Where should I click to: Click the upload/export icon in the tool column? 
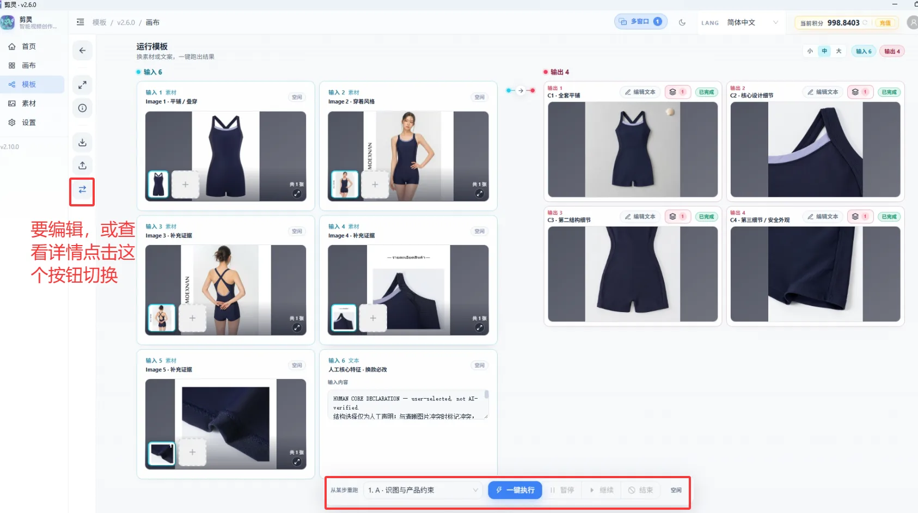[82, 165]
